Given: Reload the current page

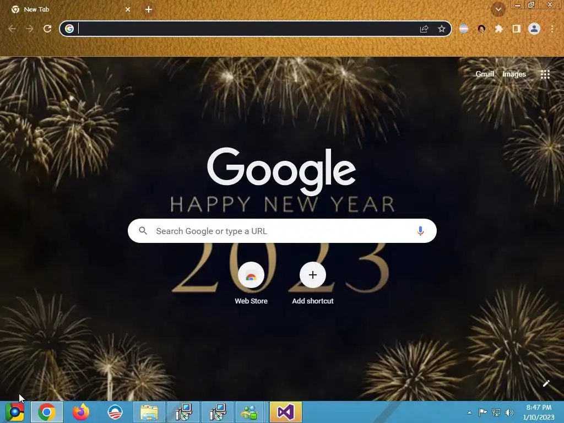Looking at the screenshot, I should click(47, 29).
